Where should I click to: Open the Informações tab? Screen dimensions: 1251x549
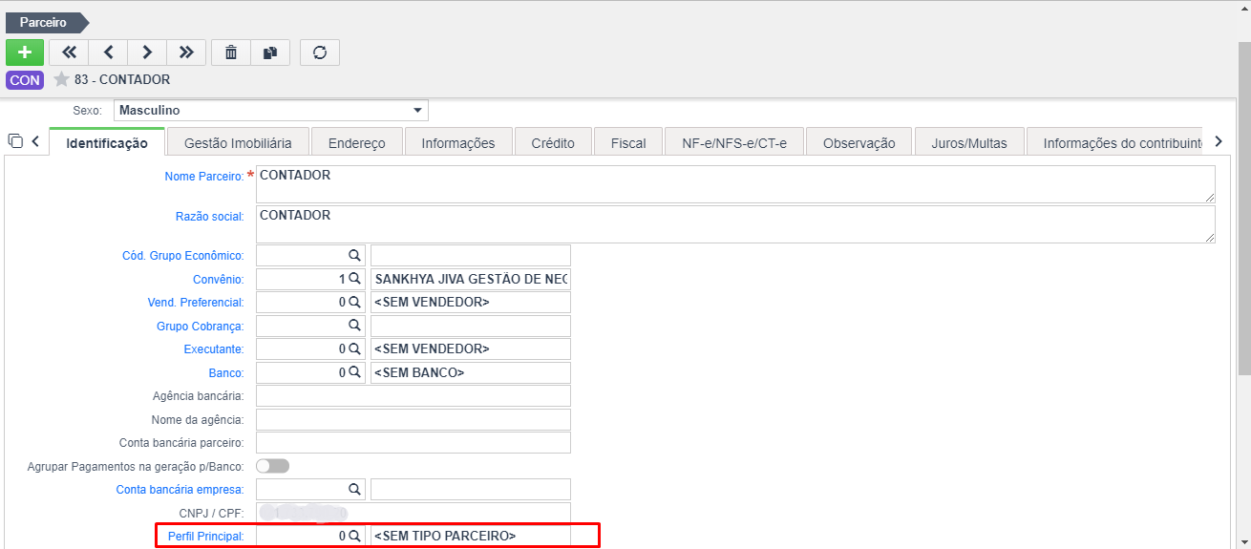(x=458, y=142)
